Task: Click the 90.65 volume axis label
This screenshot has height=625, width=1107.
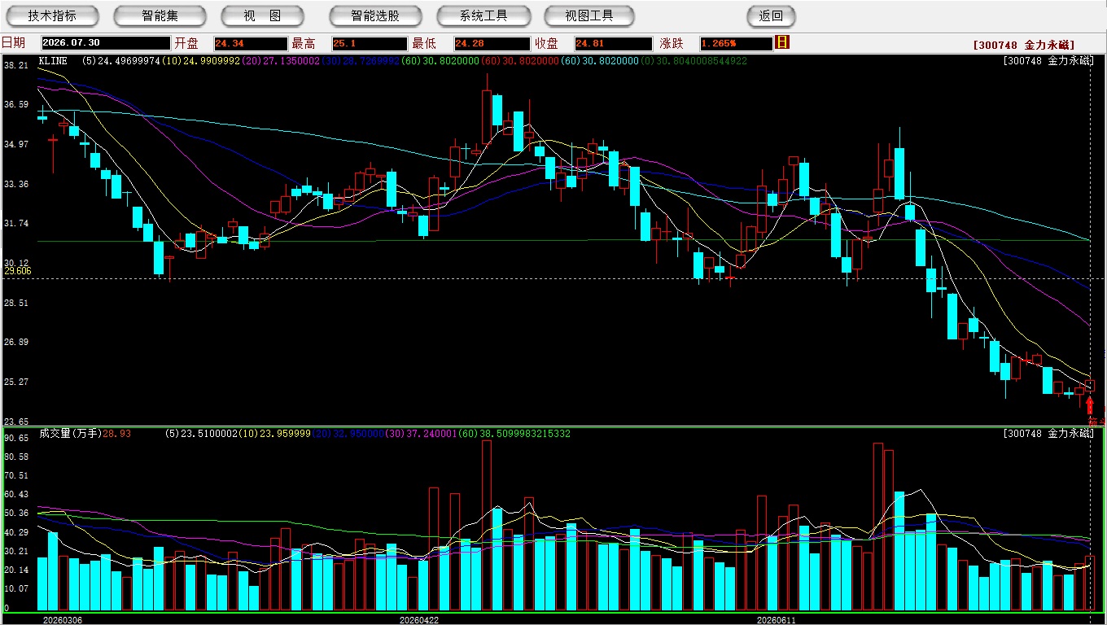Action: point(16,438)
